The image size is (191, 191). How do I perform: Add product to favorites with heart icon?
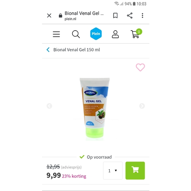tap(140, 67)
